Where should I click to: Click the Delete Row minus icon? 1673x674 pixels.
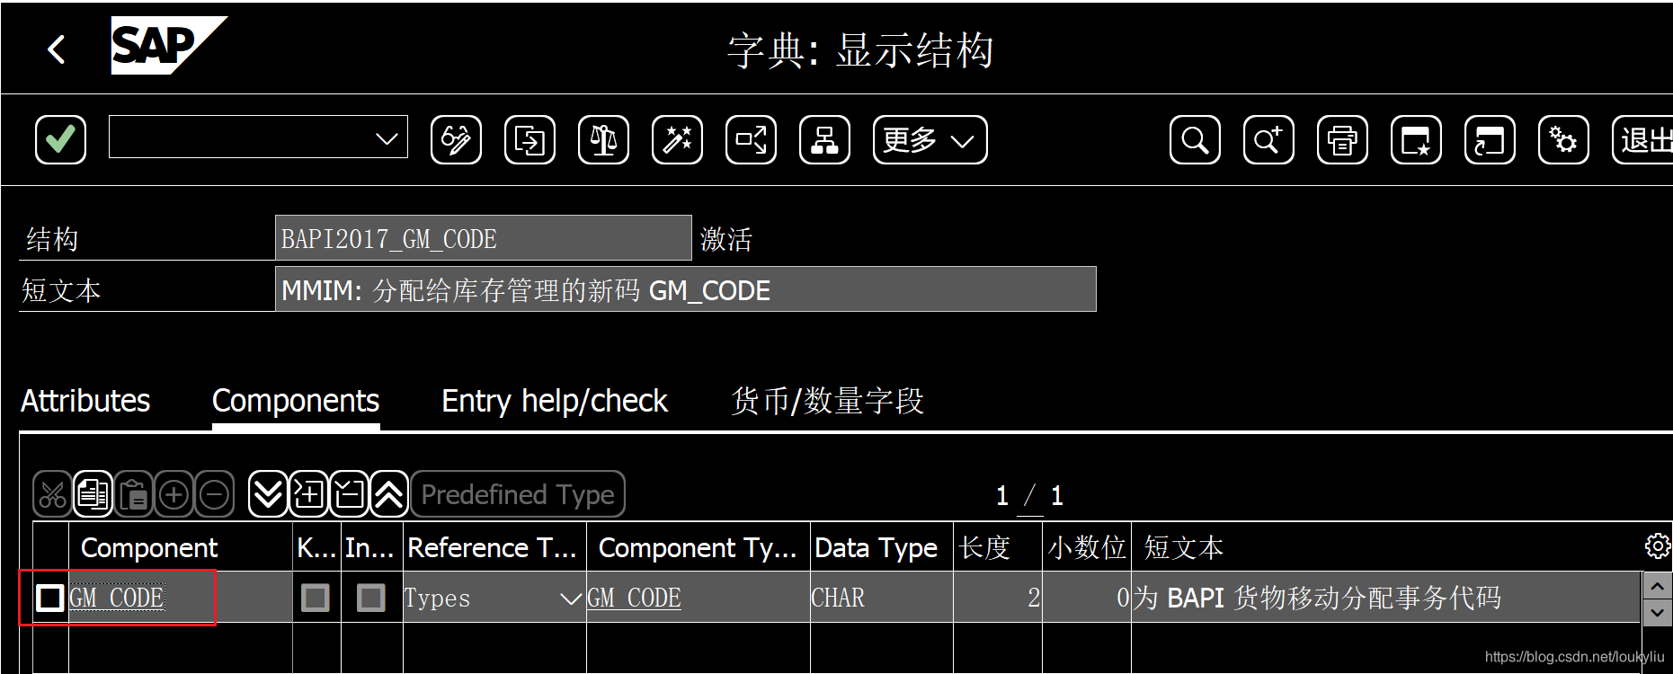214,494
